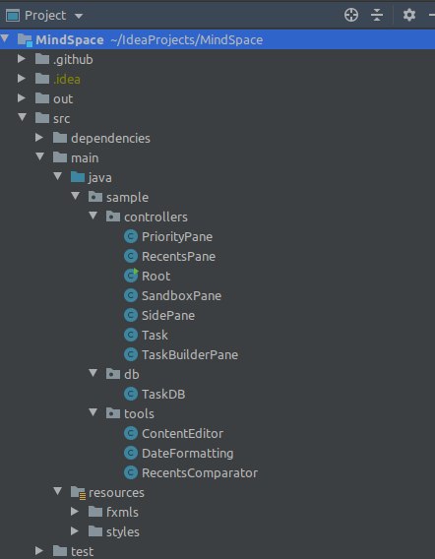Collapse the MindSpace root node
435x559 pixels.
[5, 38]
